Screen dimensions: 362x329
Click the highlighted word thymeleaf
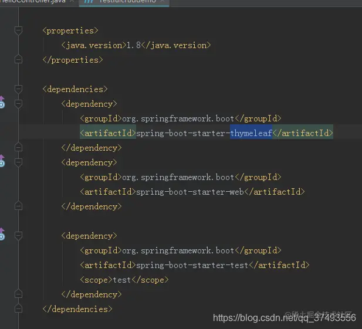click(x=251, y=133)
